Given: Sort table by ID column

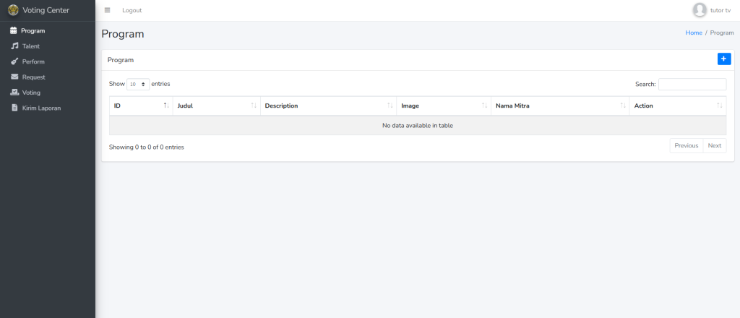Looking at the screenshot, I should click(140, 106).
